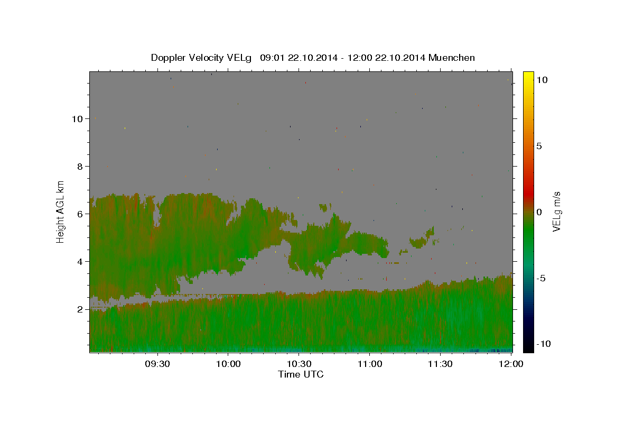The image size is (634, 423).
Task: Click the 09:30 time tick label
Action: click(x=157, y=364)
